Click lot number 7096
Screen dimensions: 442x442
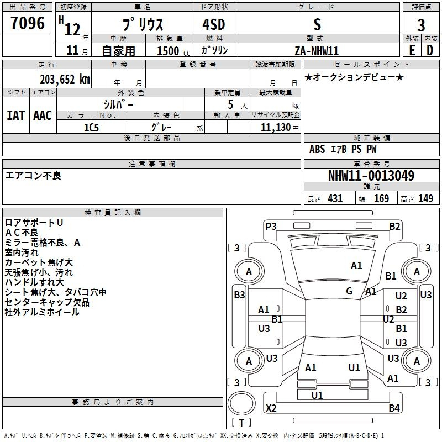point(28,23)
